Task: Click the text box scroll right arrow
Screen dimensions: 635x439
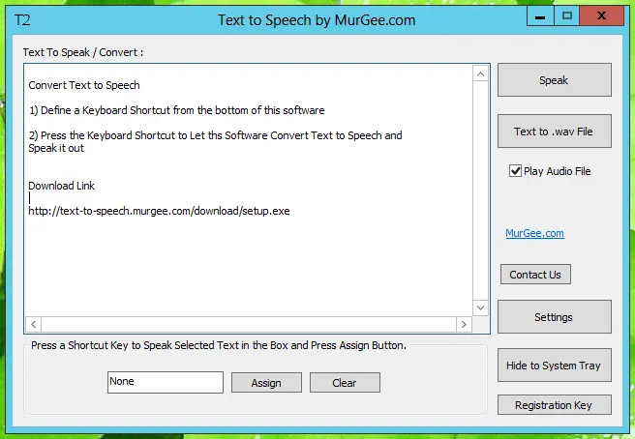Action: [464, 325]
